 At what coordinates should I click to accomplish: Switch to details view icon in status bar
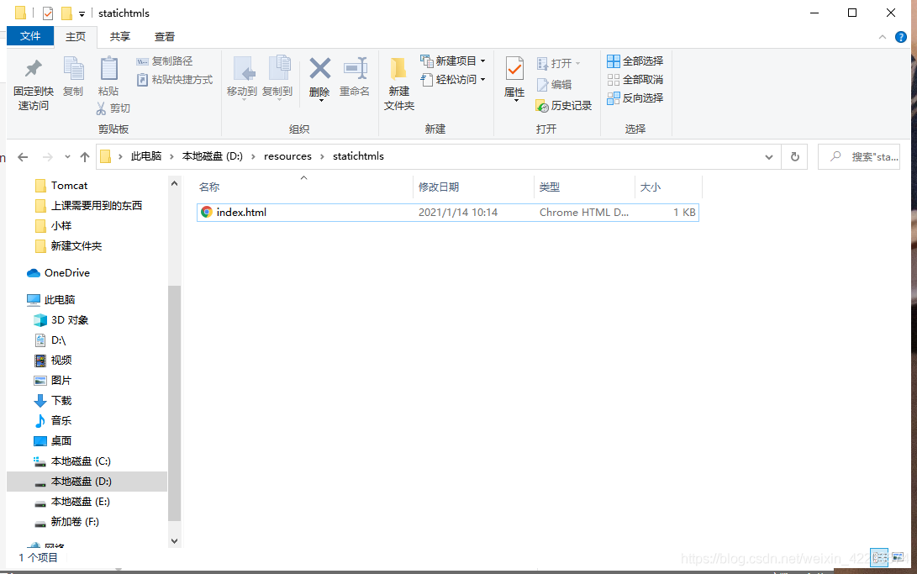[879, 557]
